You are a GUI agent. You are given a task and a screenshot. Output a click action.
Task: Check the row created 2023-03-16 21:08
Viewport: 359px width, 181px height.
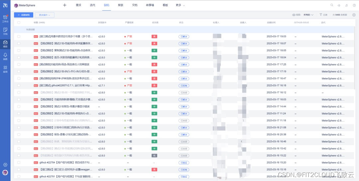(x=19, y=128)
